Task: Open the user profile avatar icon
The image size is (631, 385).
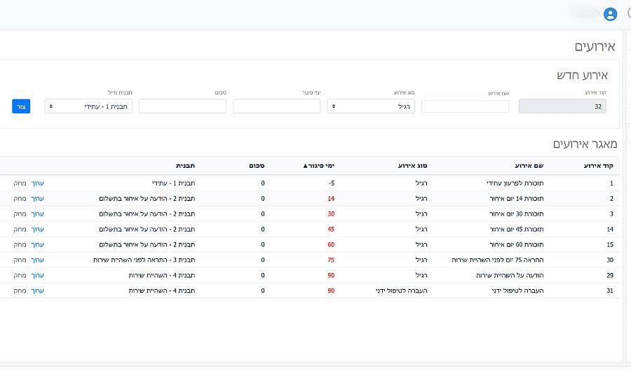Action: coord(610,14)
